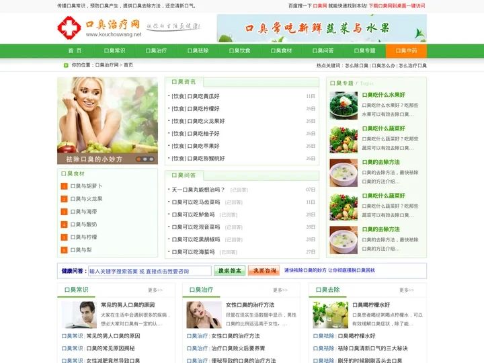Viewport: 484px width, 363px height.
Task: Open the 口臭食材 nav tab
Action: click(281, 51)
